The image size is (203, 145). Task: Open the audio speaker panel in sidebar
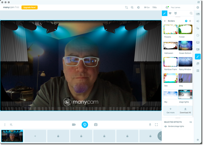pyautogui.click(x=198, y=21)
